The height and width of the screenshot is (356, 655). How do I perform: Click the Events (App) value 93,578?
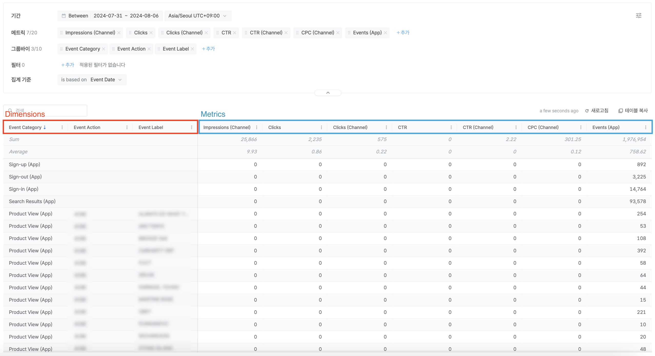(638, 202)
